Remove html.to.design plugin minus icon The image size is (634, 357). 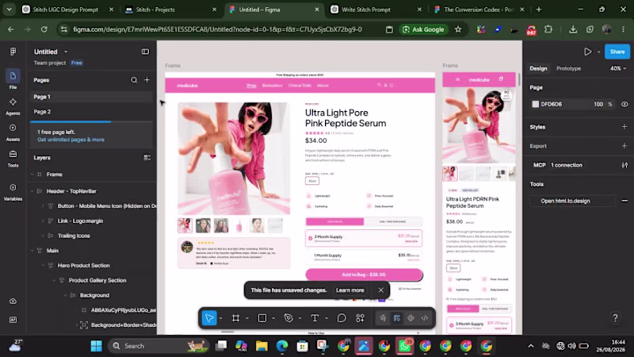[x=624, y=201]
